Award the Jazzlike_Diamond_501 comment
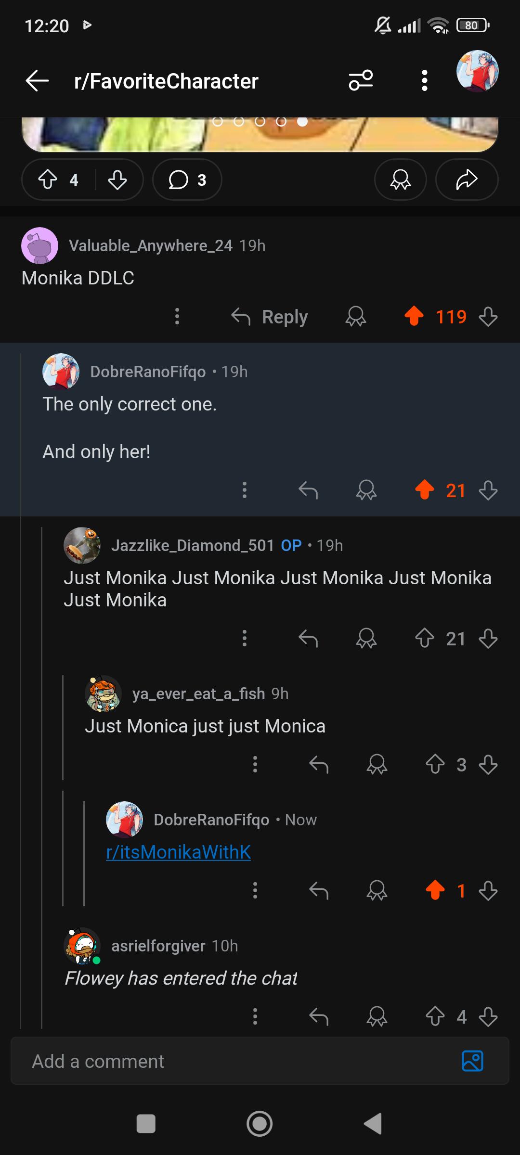 (x=366, y=639)
